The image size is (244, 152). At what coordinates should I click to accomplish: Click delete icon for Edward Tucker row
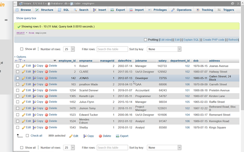click(x=47, y=115)
